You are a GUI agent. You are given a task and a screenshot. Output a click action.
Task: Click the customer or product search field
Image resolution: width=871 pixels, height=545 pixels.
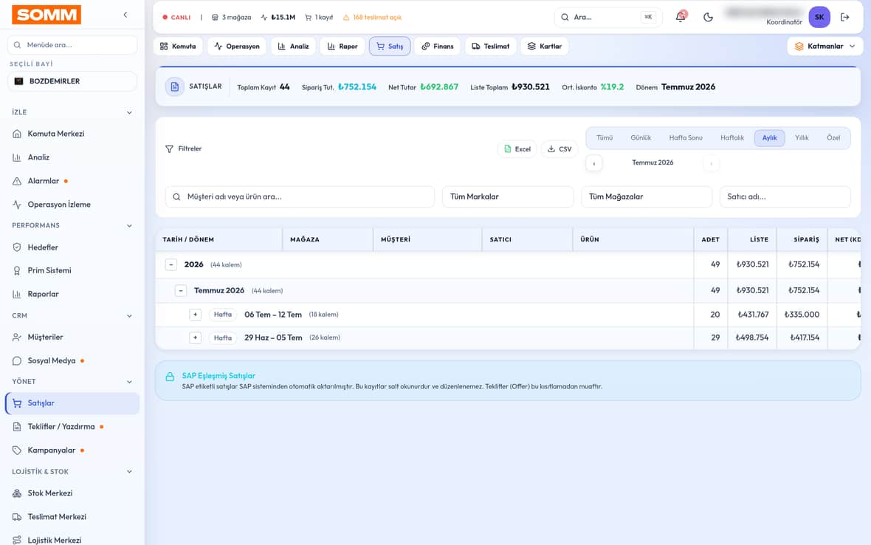pos(300,196)
